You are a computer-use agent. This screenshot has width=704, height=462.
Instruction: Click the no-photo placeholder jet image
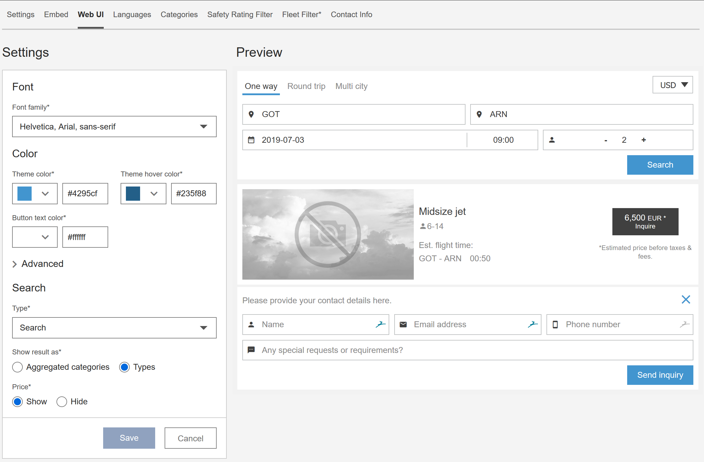(x=328, y=234)
